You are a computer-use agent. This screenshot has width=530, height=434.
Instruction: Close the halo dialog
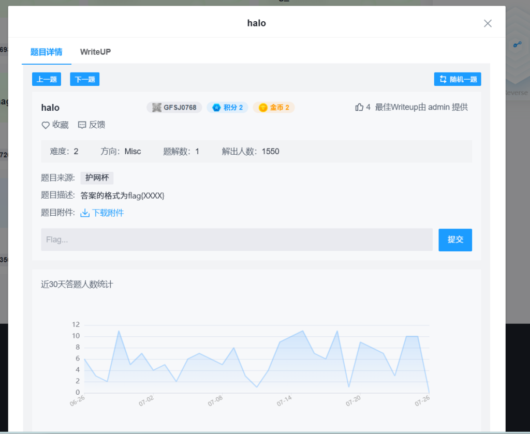click(488, 23)
